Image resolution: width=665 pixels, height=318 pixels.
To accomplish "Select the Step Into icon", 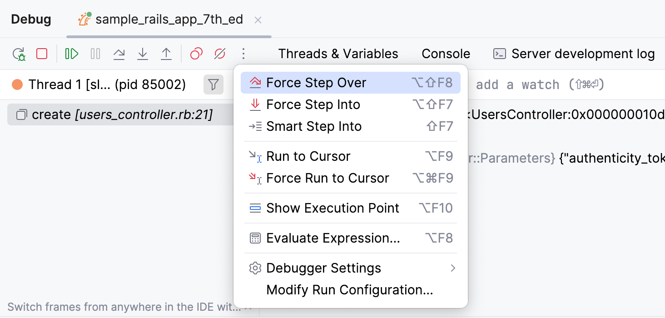I will coord(143,54).
